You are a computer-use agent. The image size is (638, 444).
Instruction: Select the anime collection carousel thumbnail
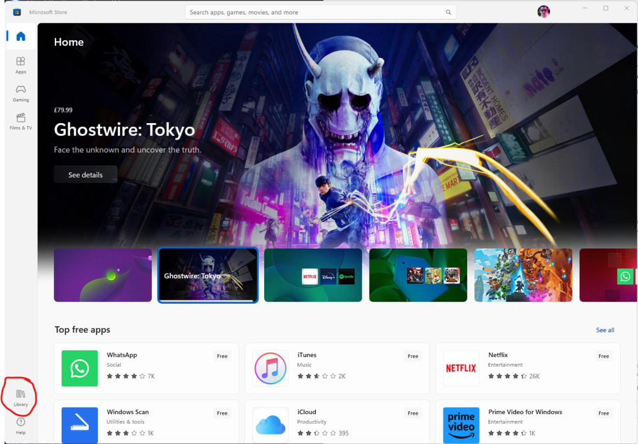(419, 275)
